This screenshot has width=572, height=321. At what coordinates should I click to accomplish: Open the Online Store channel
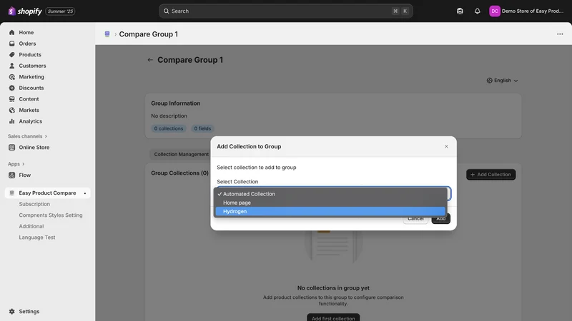(x=34, y=148)
